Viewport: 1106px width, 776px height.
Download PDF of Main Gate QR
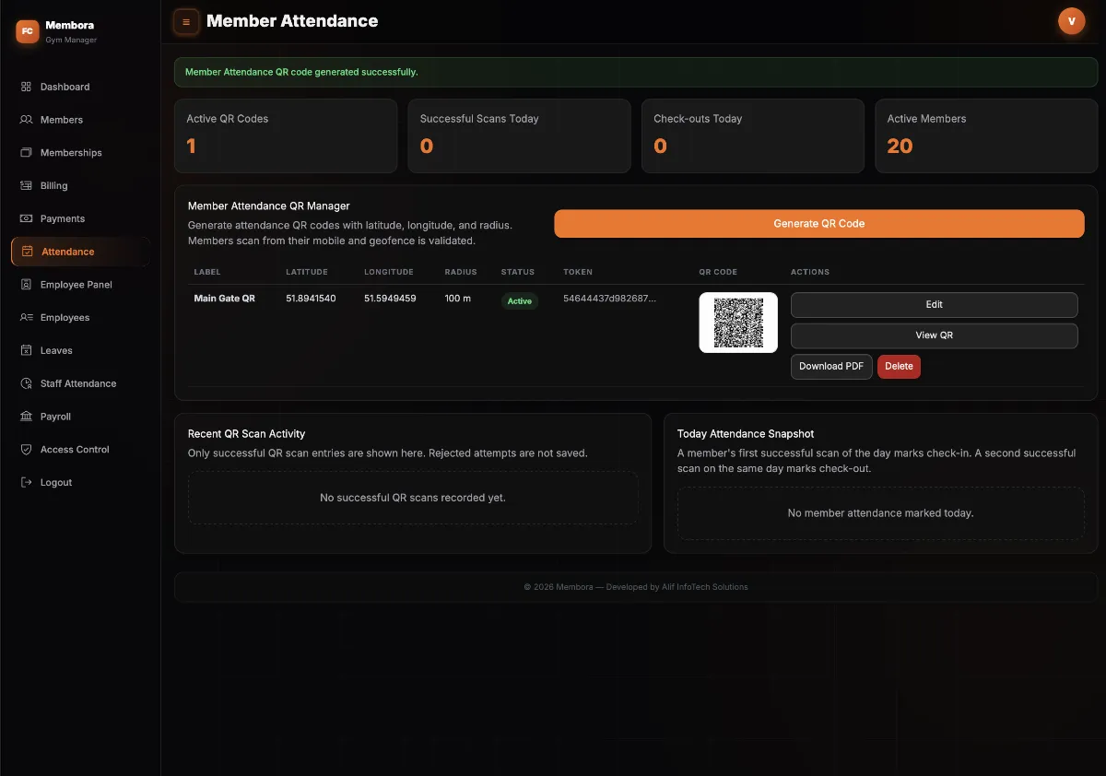[x=831, y=366]
